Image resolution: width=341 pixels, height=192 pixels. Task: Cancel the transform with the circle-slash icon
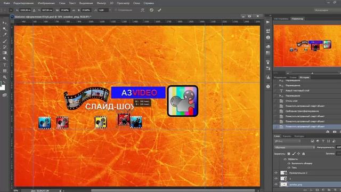pyautogui.click(x=151, y=10)
